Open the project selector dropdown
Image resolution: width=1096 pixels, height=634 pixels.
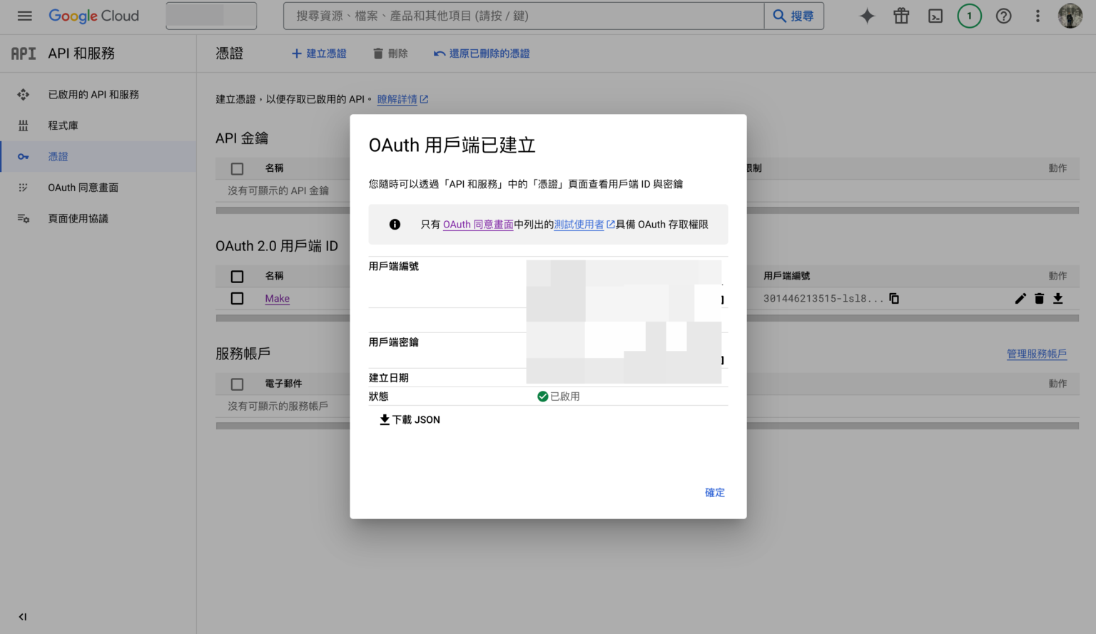210,16
